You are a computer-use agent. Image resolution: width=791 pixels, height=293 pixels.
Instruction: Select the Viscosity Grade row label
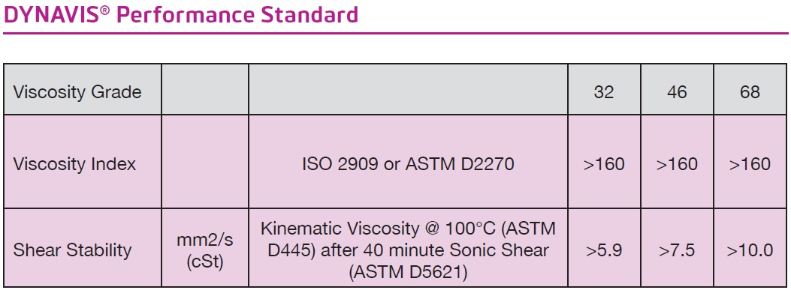(77, 92)
